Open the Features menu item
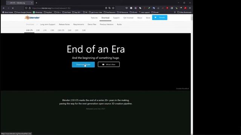Screen dimensions: 241x135 [x=94, y=18]
